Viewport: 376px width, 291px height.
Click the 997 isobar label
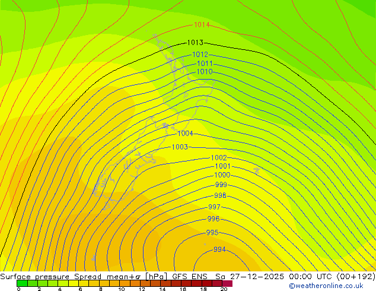click(x=214, y=207)
